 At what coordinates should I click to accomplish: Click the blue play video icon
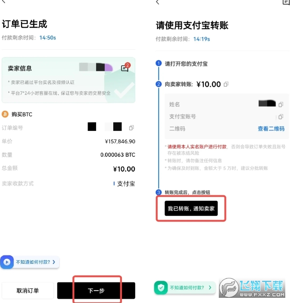coord(7,262)
